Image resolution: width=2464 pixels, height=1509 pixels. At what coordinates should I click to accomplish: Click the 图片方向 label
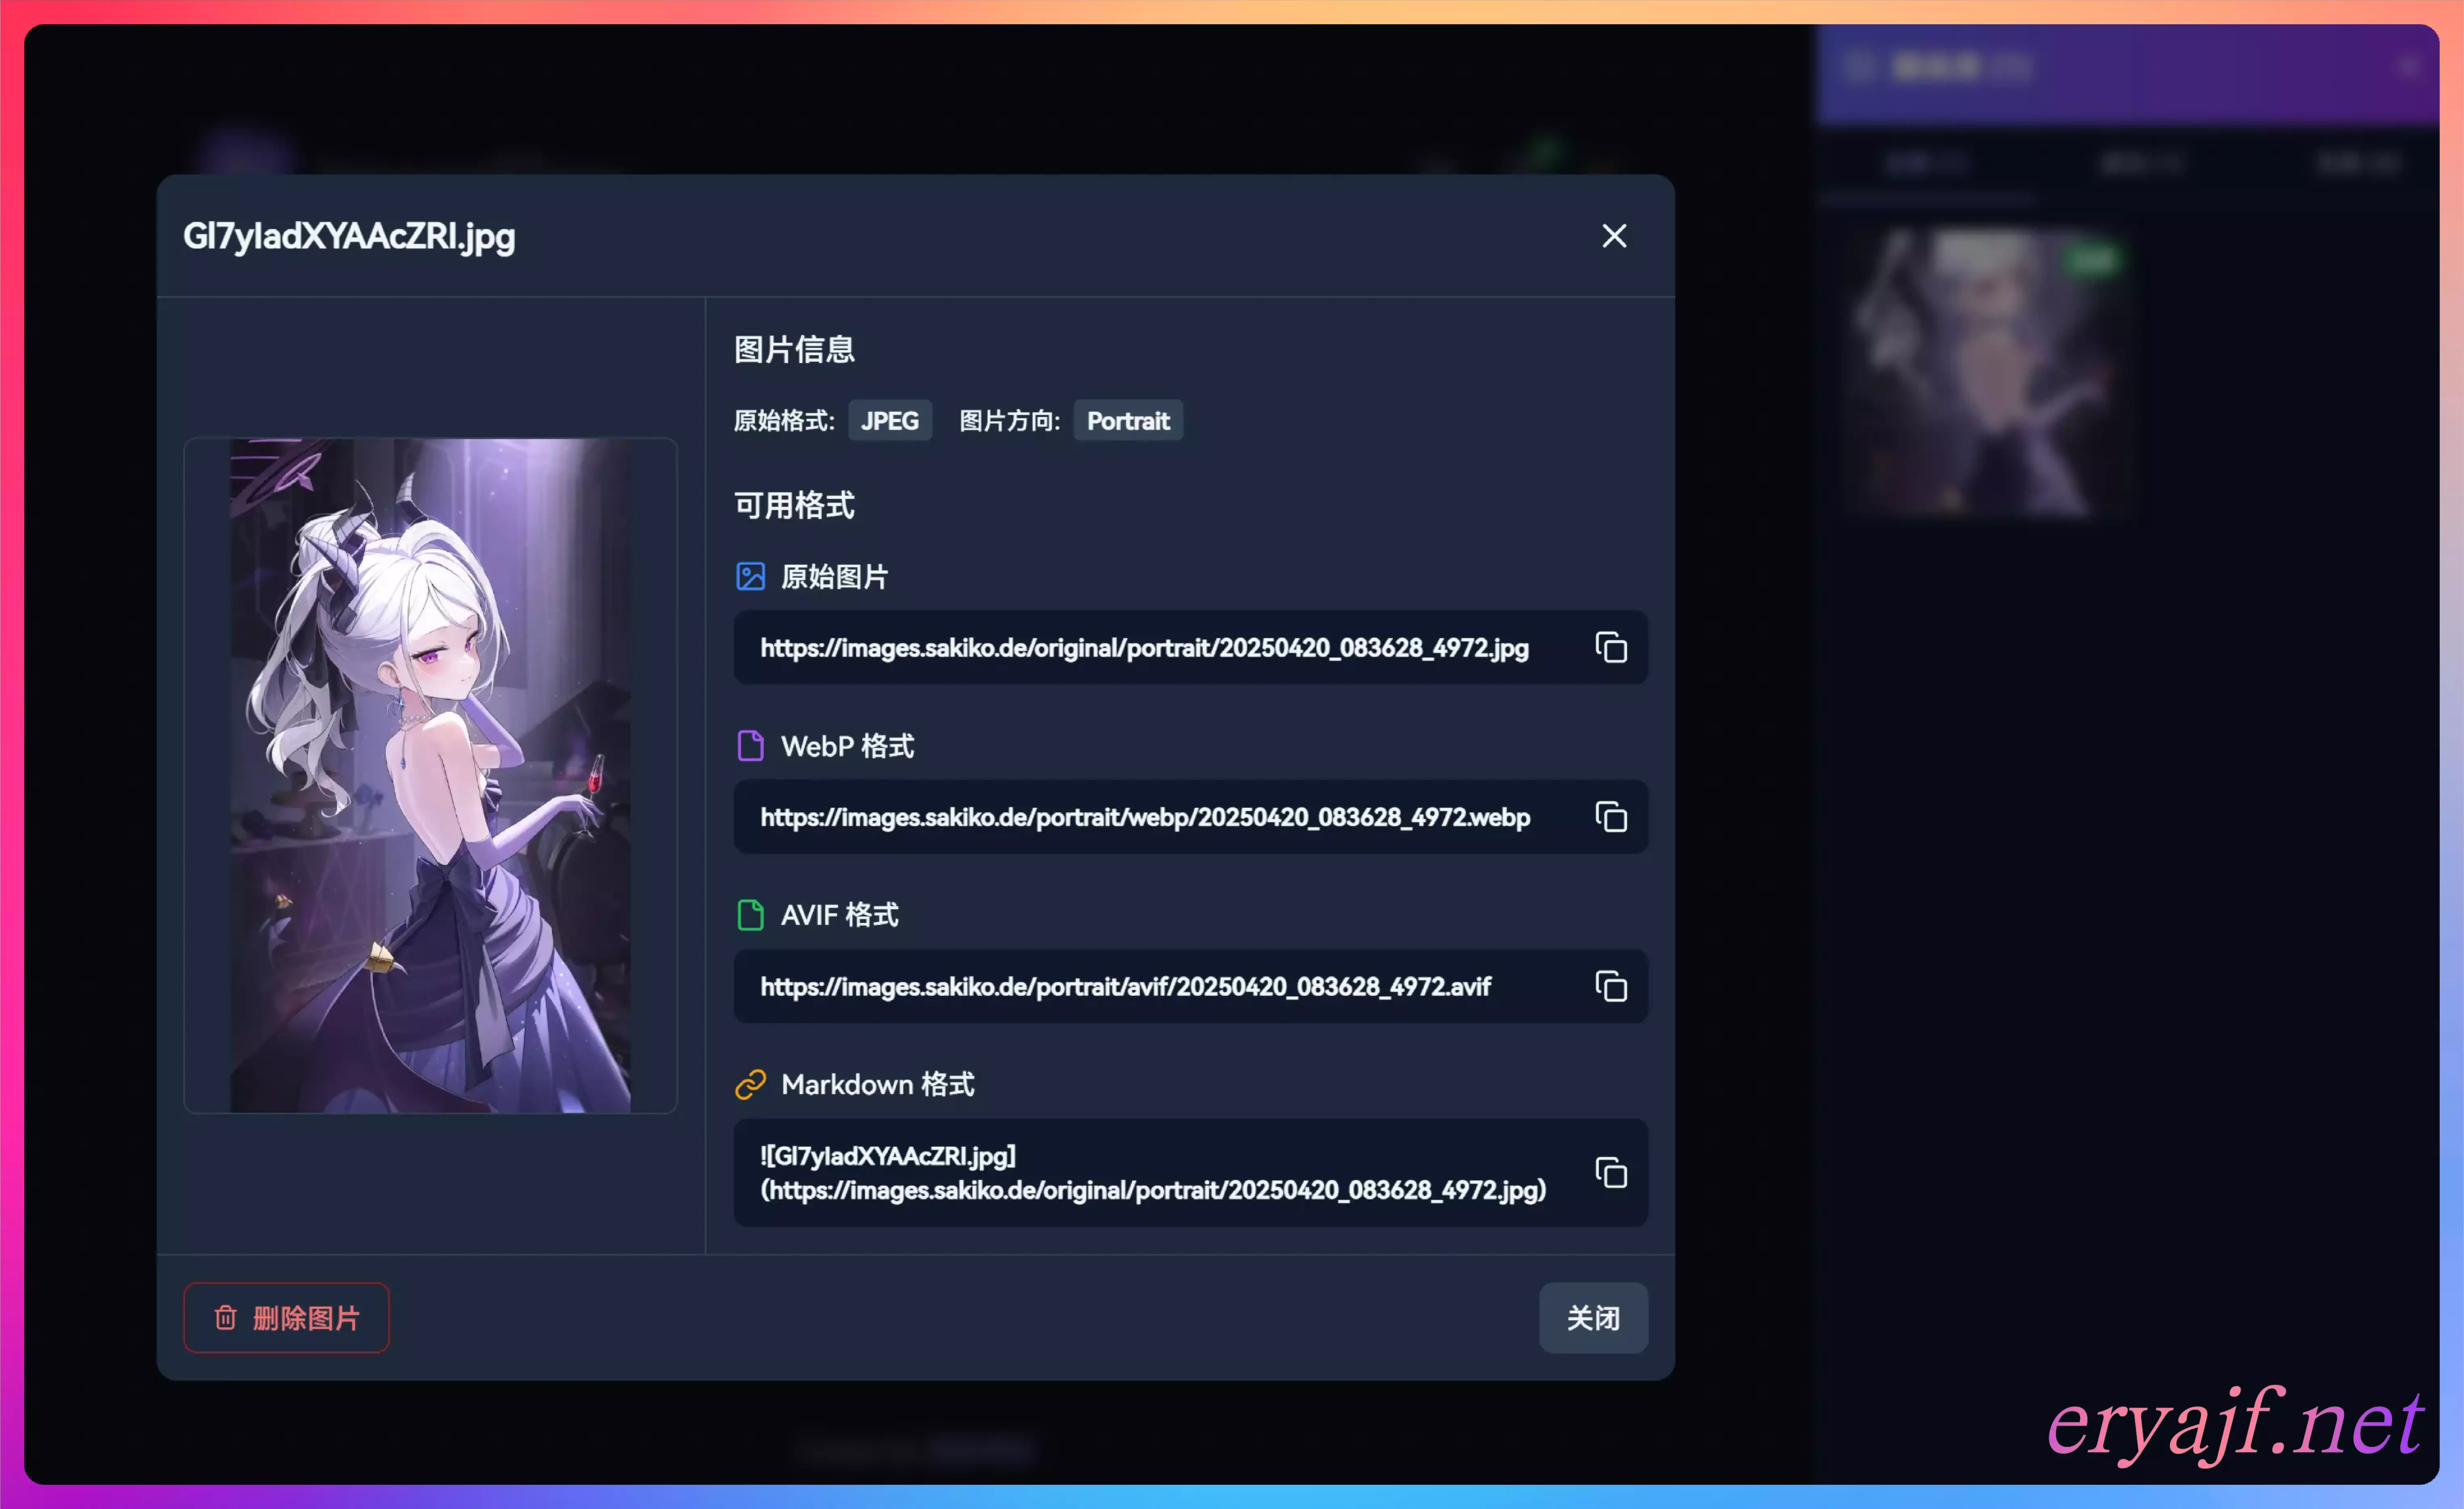tap(1009, 421)
